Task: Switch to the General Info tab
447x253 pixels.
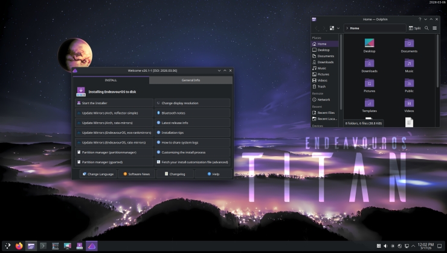Action: pyautogui.click(x=191, y=80)
